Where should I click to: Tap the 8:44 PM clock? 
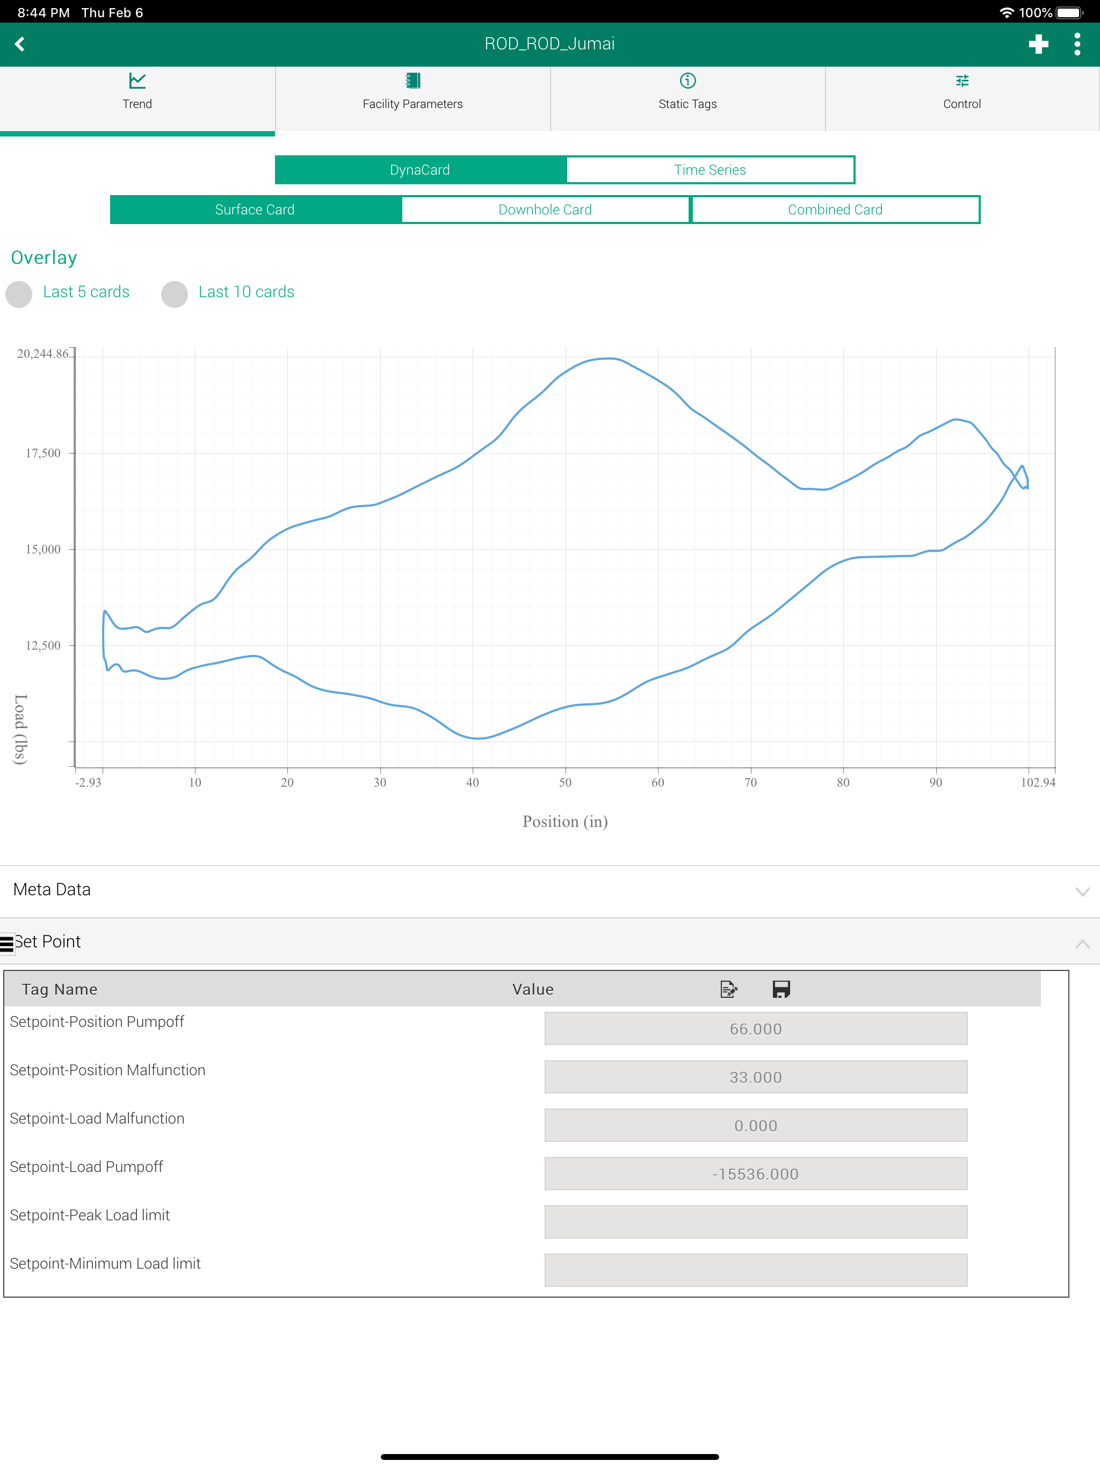[43, 12]
